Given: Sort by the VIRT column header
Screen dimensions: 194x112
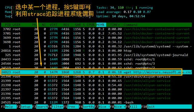Looking at the screenshot, I should click(x=54, y=25).
